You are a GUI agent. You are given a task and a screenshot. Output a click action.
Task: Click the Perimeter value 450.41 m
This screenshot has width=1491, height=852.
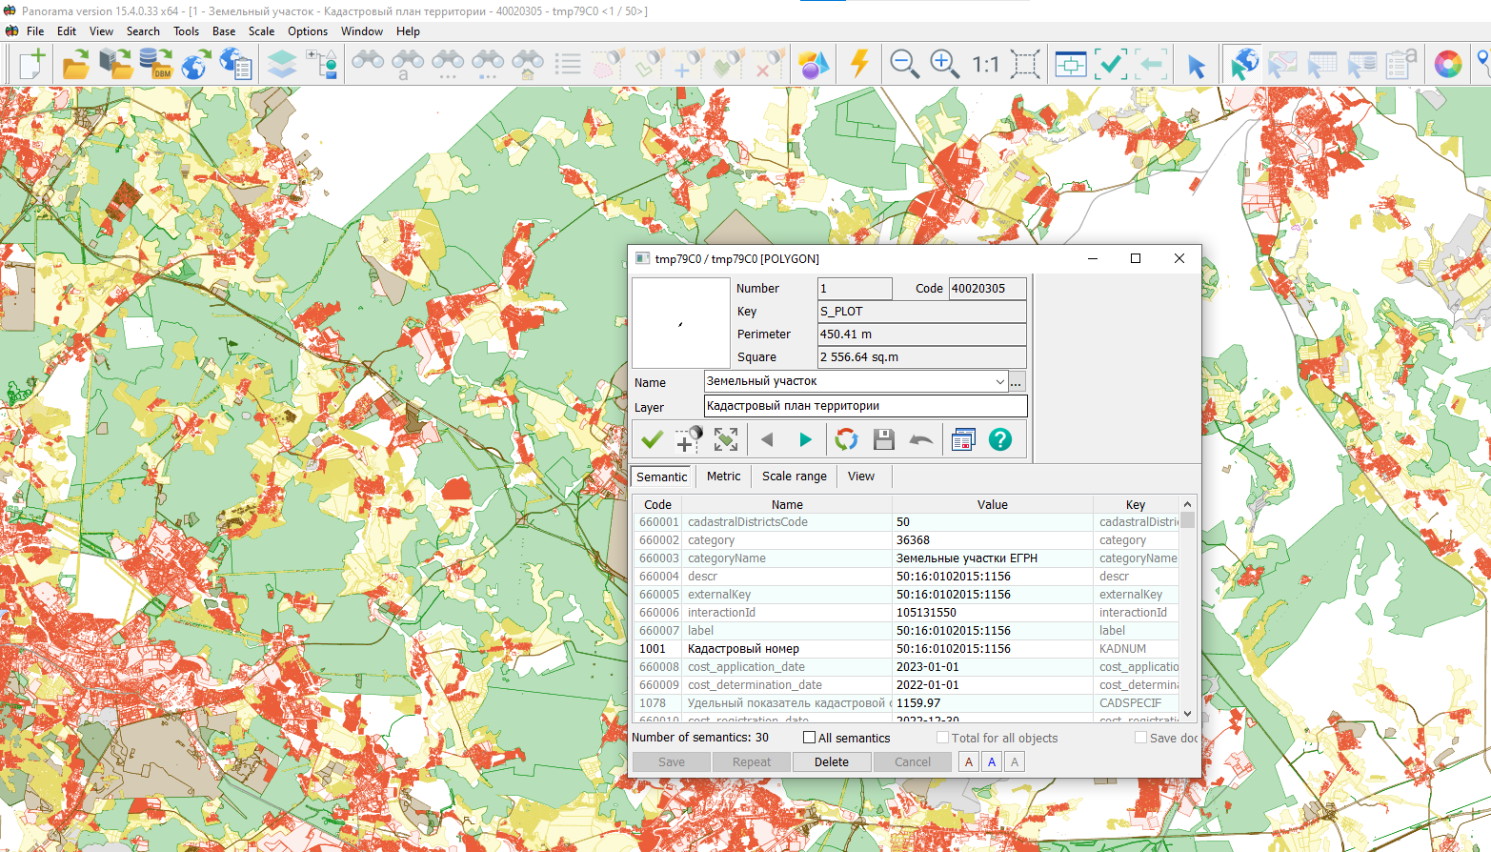coord(922,335)
